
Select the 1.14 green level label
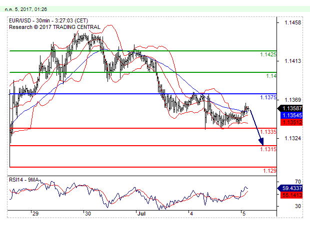271,76
